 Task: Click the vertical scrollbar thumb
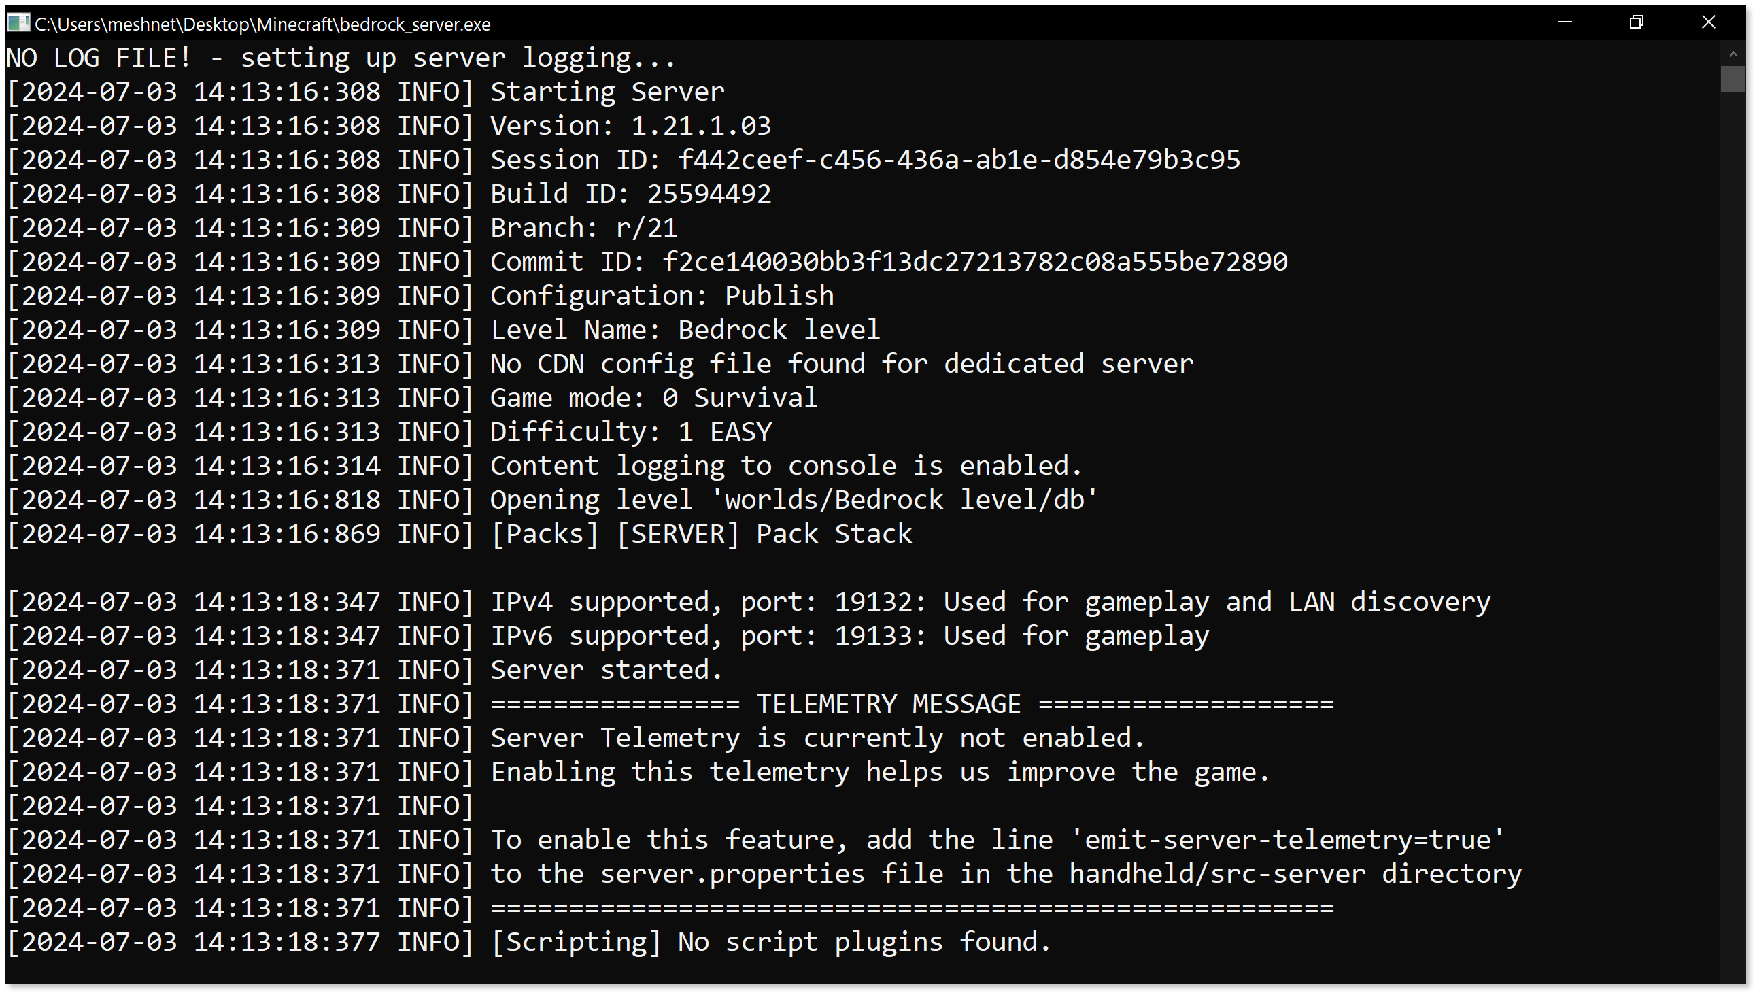click(x=1733, y=79)
